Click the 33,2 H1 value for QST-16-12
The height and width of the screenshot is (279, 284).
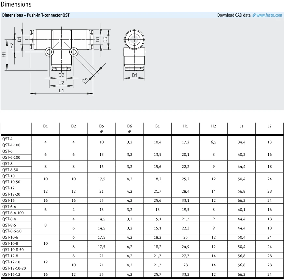pyautogui.click(x=185, y=274)
